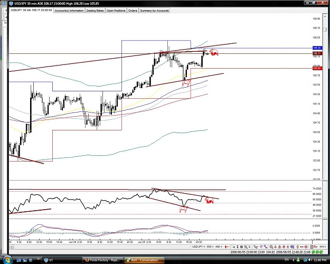Click the scroll-to-end chart icon
This screenshot has width=330, height=264.
(233, 247)
